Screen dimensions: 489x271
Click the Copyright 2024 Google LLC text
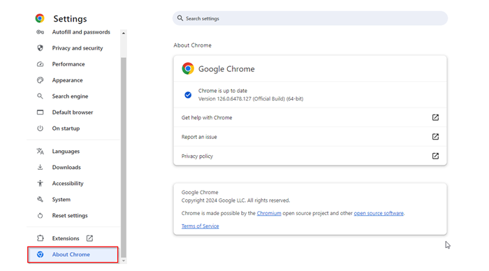236,200
